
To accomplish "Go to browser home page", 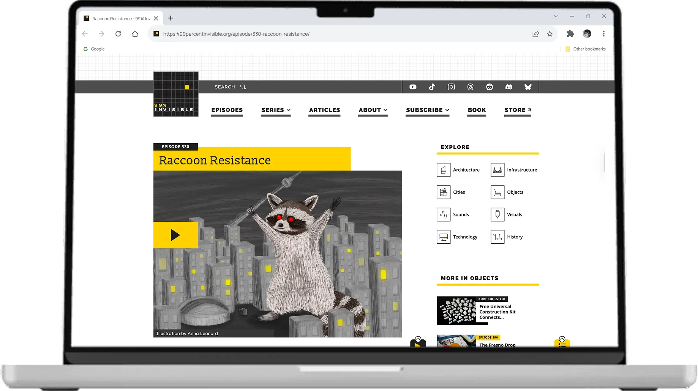I will click(135, 34).
